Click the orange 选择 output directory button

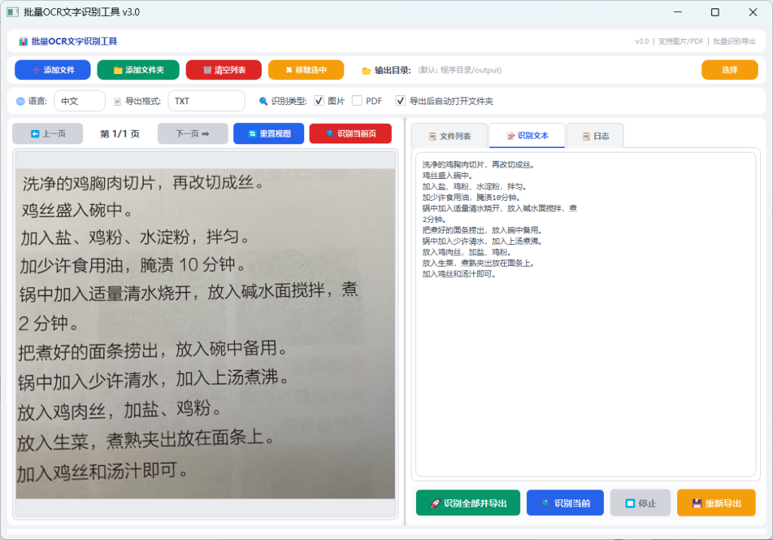click(x=730, y=70)
